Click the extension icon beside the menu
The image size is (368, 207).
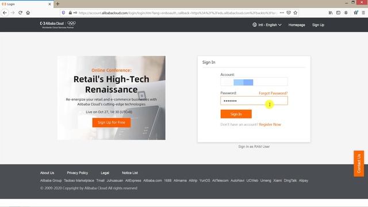click(x=356, y=13)
